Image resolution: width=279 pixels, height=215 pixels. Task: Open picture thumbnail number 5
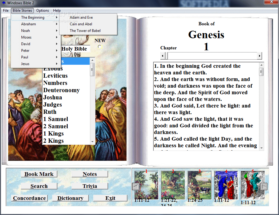click(252, 185)
